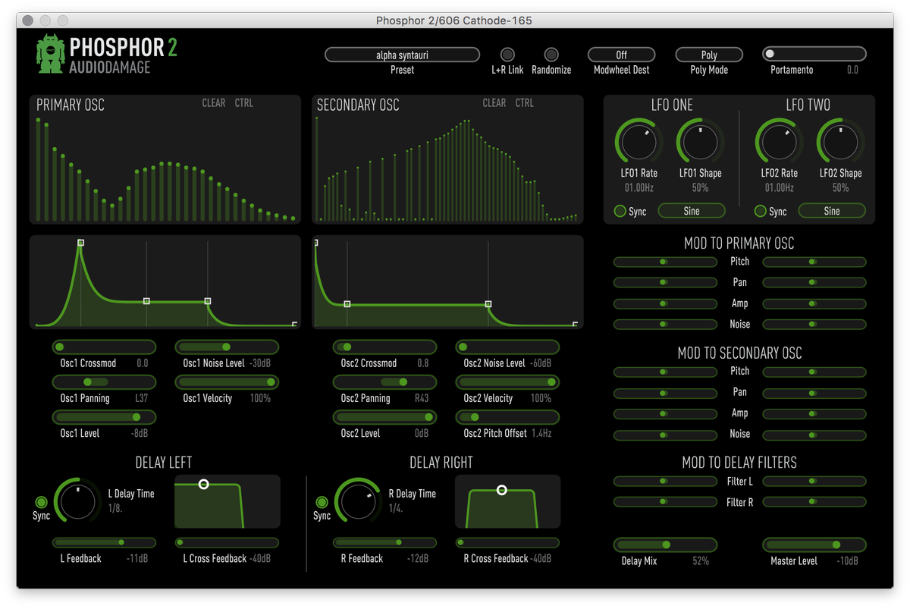The width and height of the screenshot is (910, 609).
Task: Click the Osc2 Noise Level slider
Action: (x=507, y=347)
